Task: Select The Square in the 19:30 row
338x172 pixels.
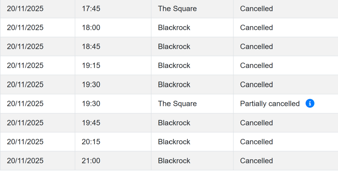Action: 177,104
